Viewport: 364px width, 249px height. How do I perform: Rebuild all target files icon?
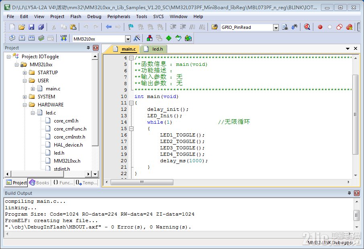click(31, 38)
